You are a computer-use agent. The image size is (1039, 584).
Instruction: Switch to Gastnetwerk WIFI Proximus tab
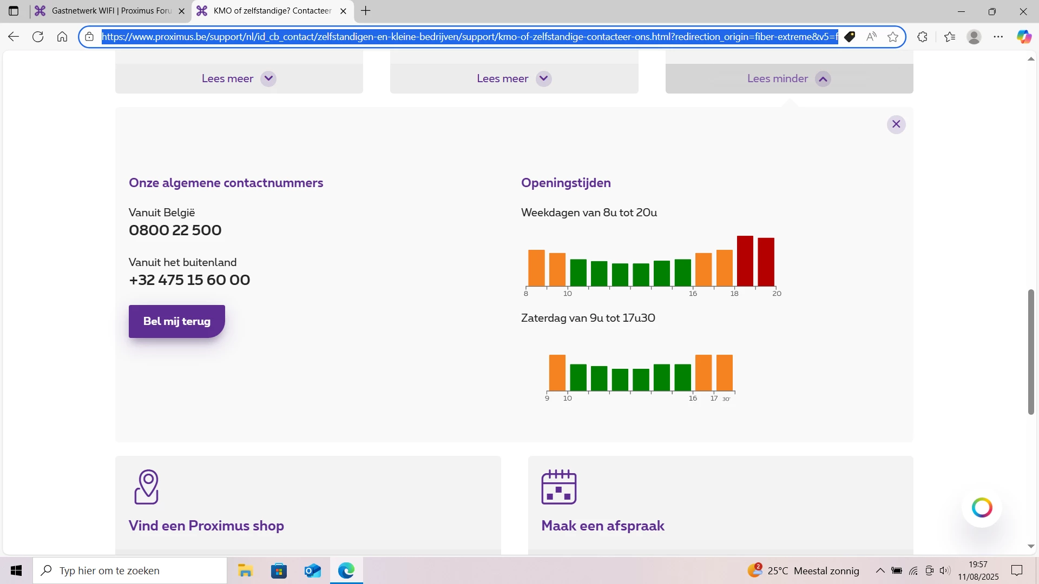tap(111, 11)
